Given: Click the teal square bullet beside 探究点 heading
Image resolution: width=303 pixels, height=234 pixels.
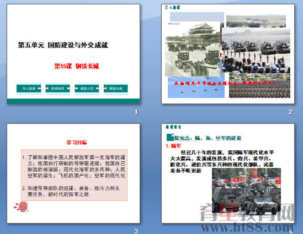Looking at the screenshot, I should pos(170,137).
